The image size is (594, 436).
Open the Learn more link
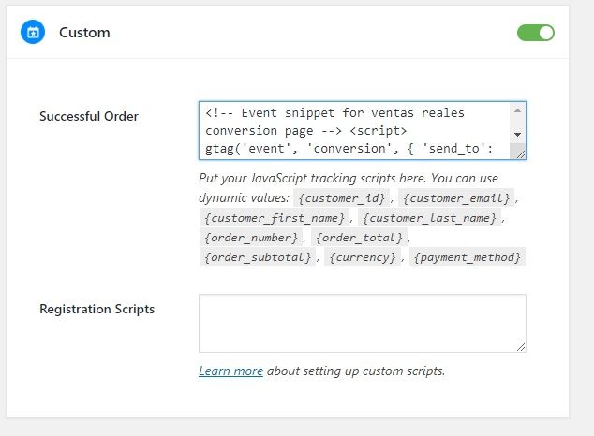[230, 371]
